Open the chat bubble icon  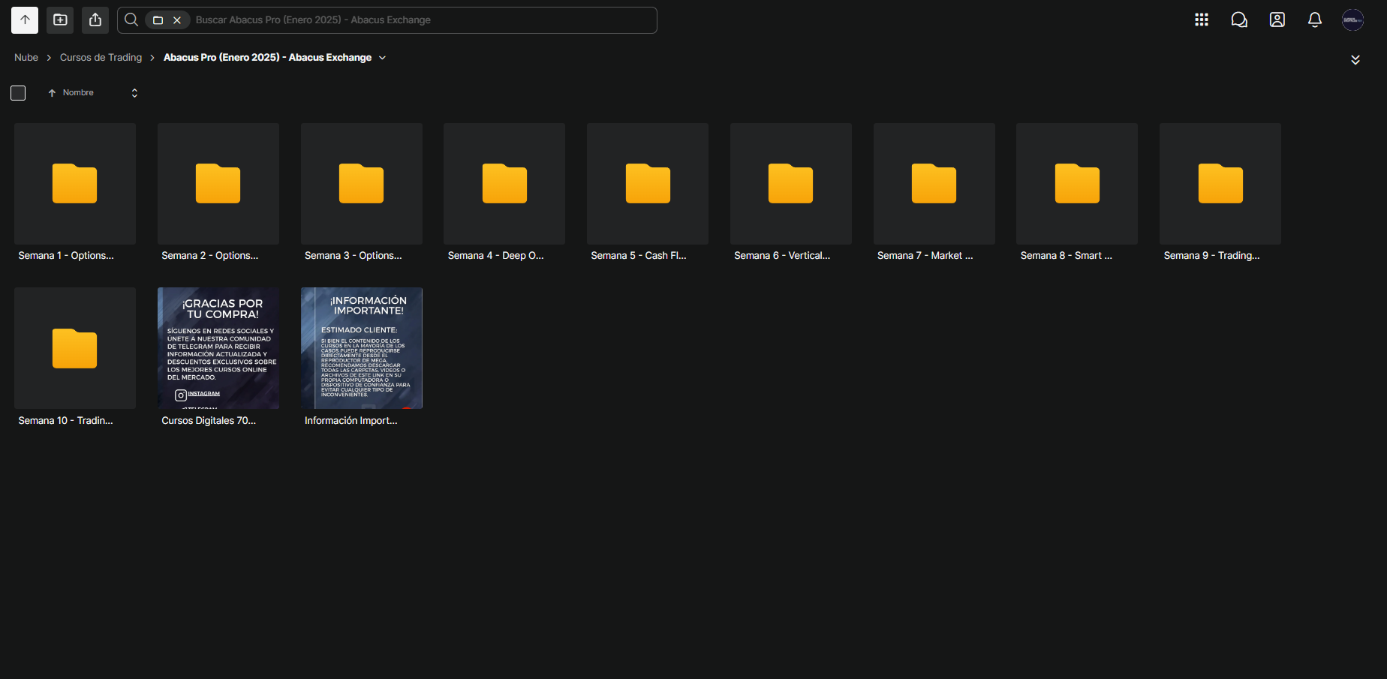pyautogui.click(x=1239, y=20)
